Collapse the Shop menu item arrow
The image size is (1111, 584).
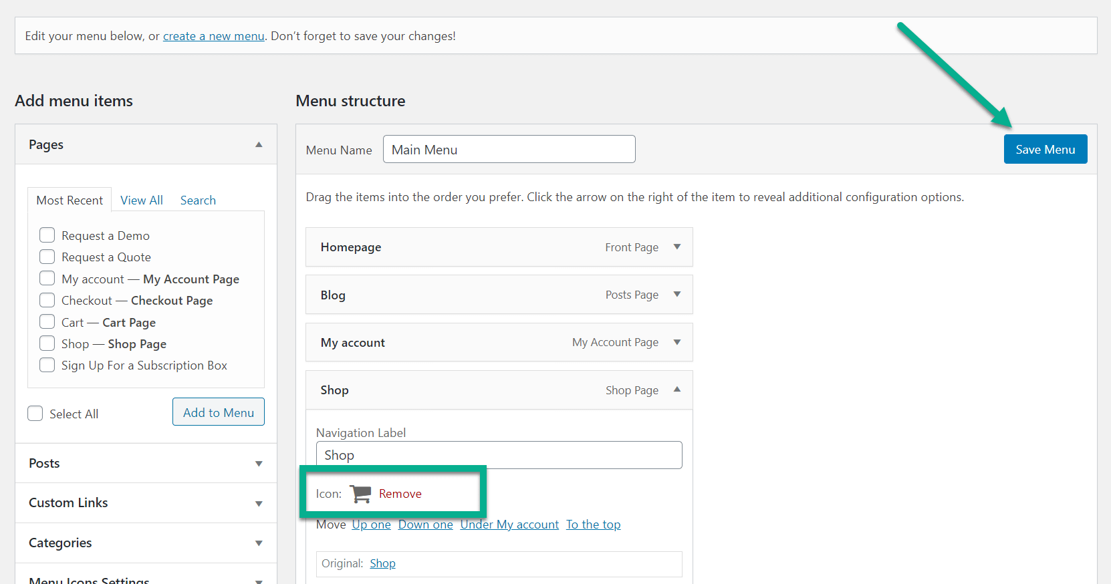point(676,390)
